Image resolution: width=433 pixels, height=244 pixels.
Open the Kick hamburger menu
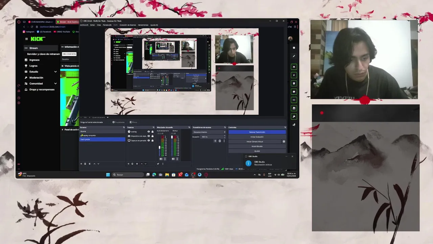pos(26,39)
